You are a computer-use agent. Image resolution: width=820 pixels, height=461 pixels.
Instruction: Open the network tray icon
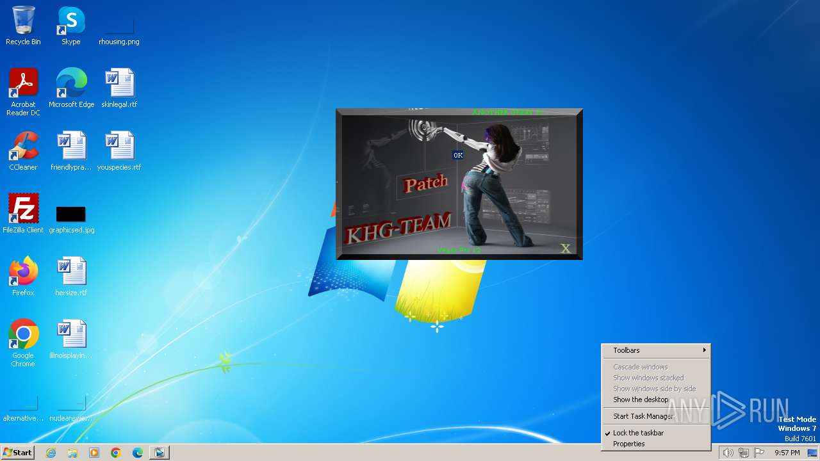[x=744, y=453]
